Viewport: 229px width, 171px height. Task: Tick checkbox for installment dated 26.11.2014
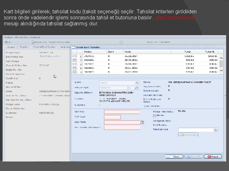click(74, 68)
